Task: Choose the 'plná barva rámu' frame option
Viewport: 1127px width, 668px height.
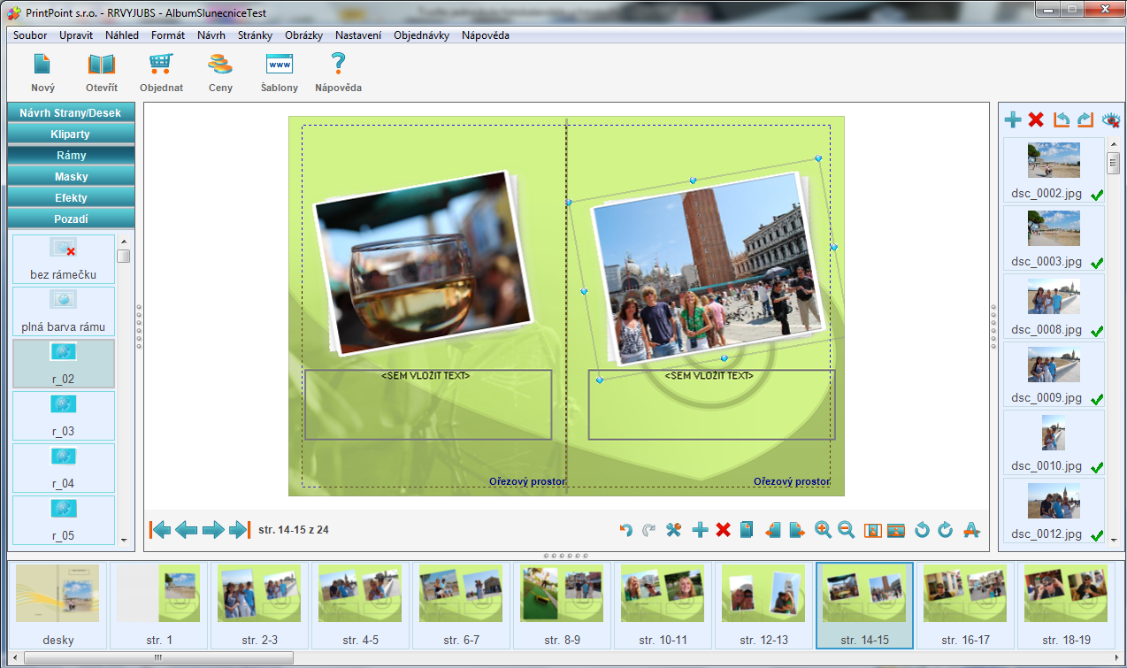Action: pyautogui.click(x=63, y=311)
